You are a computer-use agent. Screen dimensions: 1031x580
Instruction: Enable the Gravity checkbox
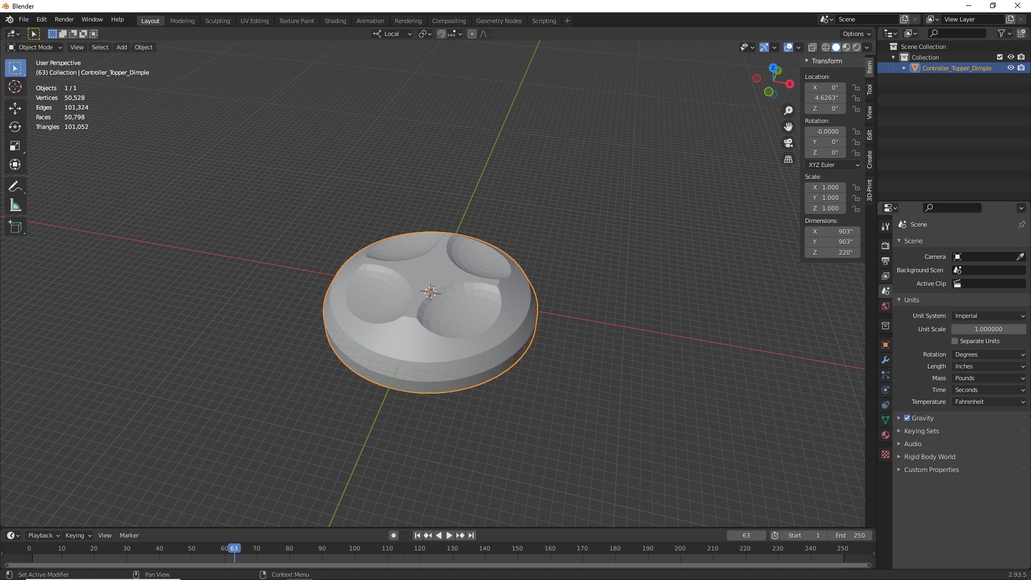(x=907, y=418)
